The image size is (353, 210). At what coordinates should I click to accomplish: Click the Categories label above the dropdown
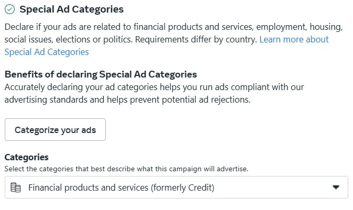click(x=26, y=157)
